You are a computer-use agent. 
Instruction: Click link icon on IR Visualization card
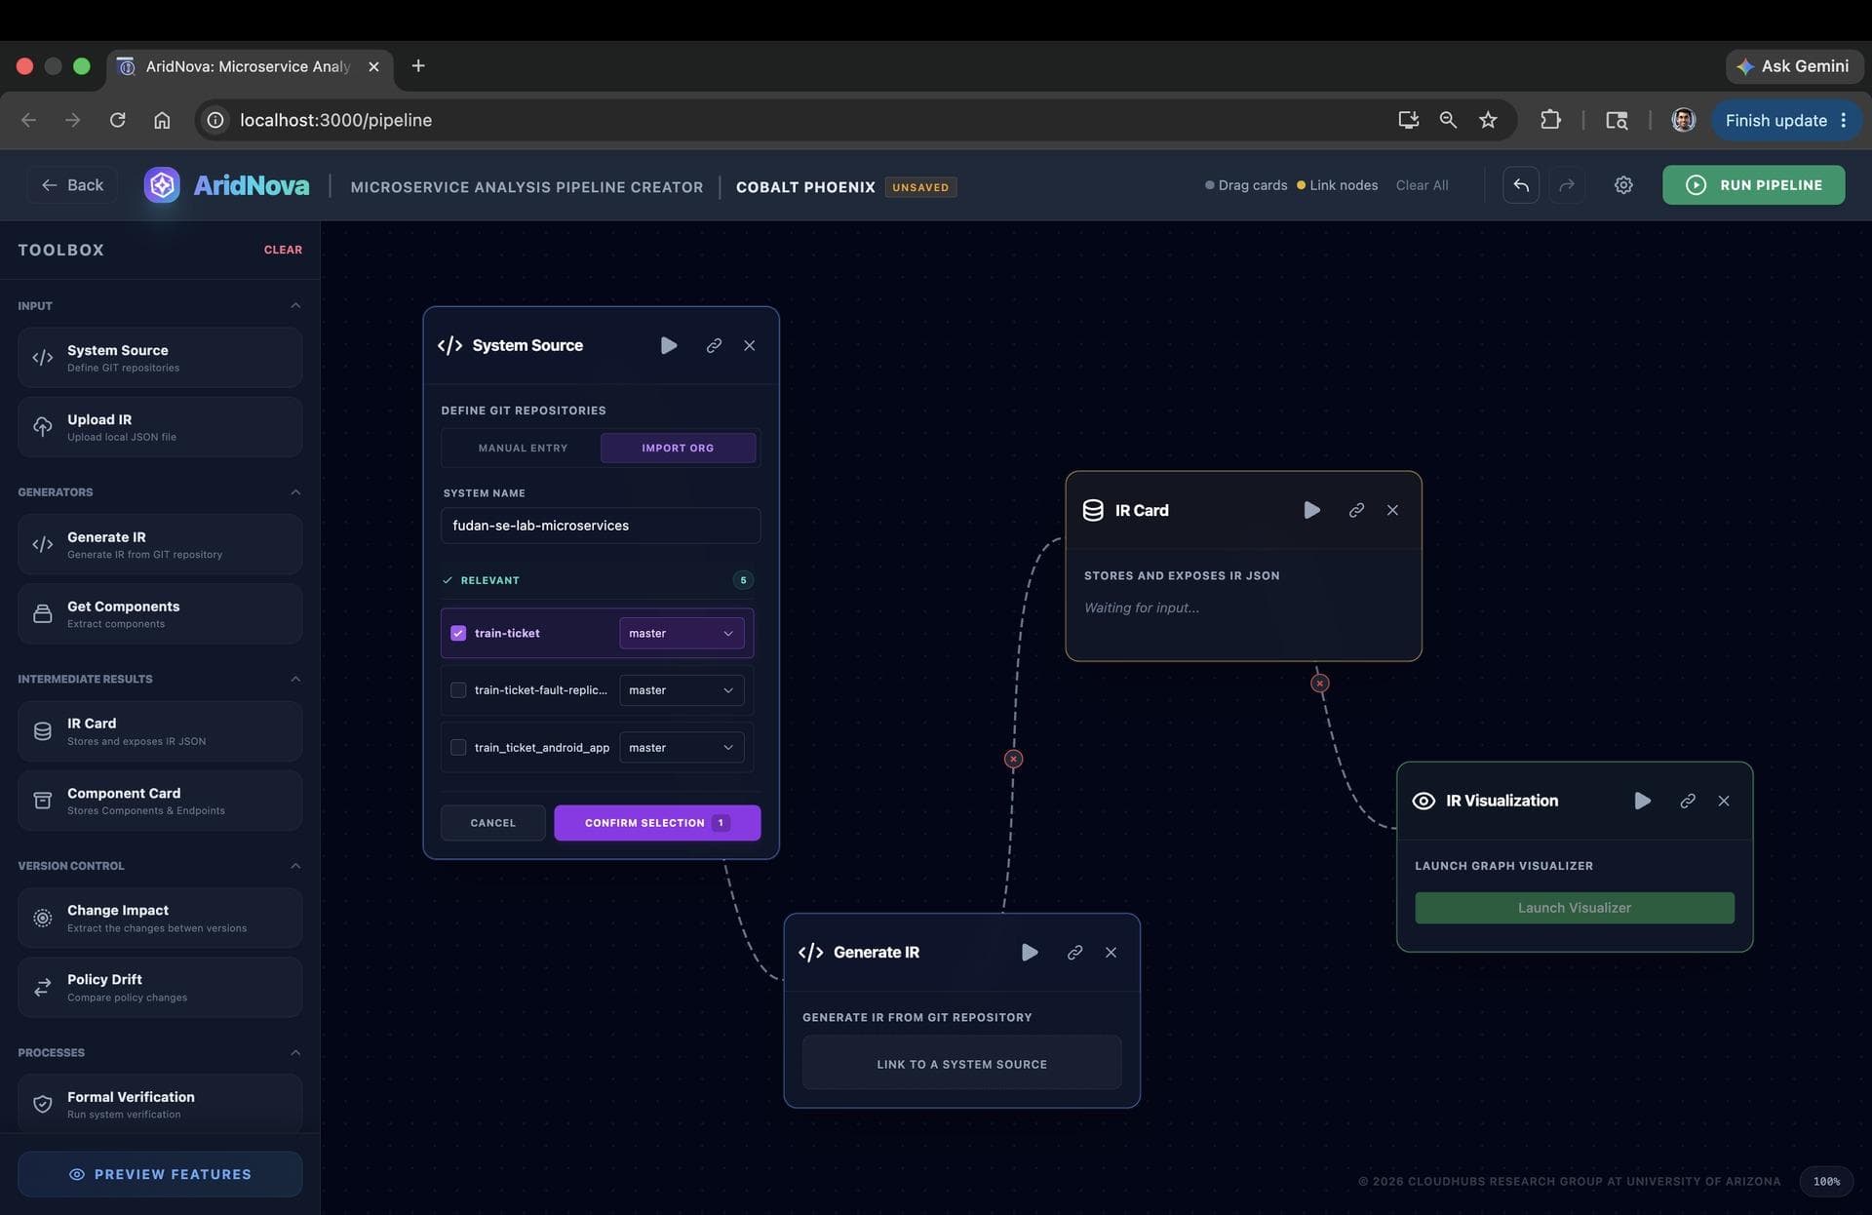pos(1688,801)
